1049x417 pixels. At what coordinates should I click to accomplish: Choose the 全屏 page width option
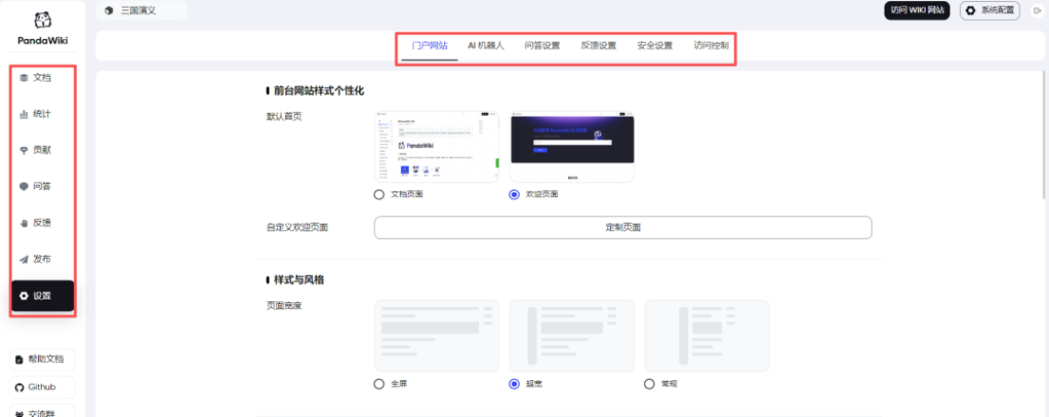click(x=379, y=384)
